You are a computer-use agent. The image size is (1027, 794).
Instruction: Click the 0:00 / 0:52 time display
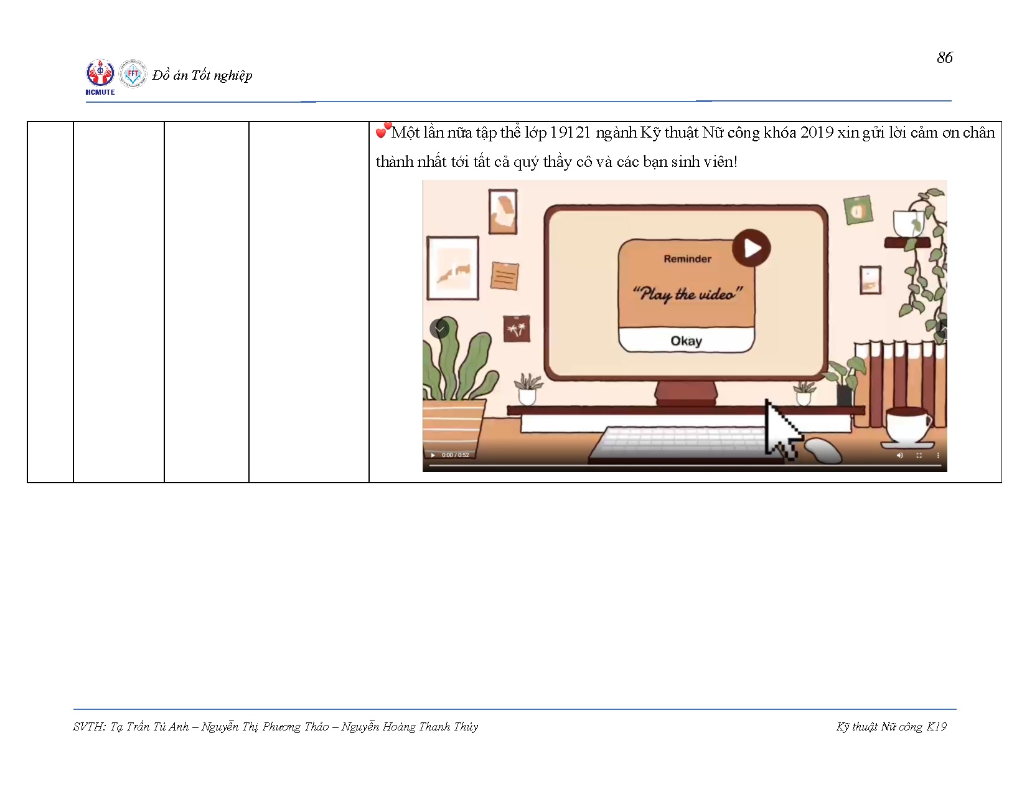point(456,455)
